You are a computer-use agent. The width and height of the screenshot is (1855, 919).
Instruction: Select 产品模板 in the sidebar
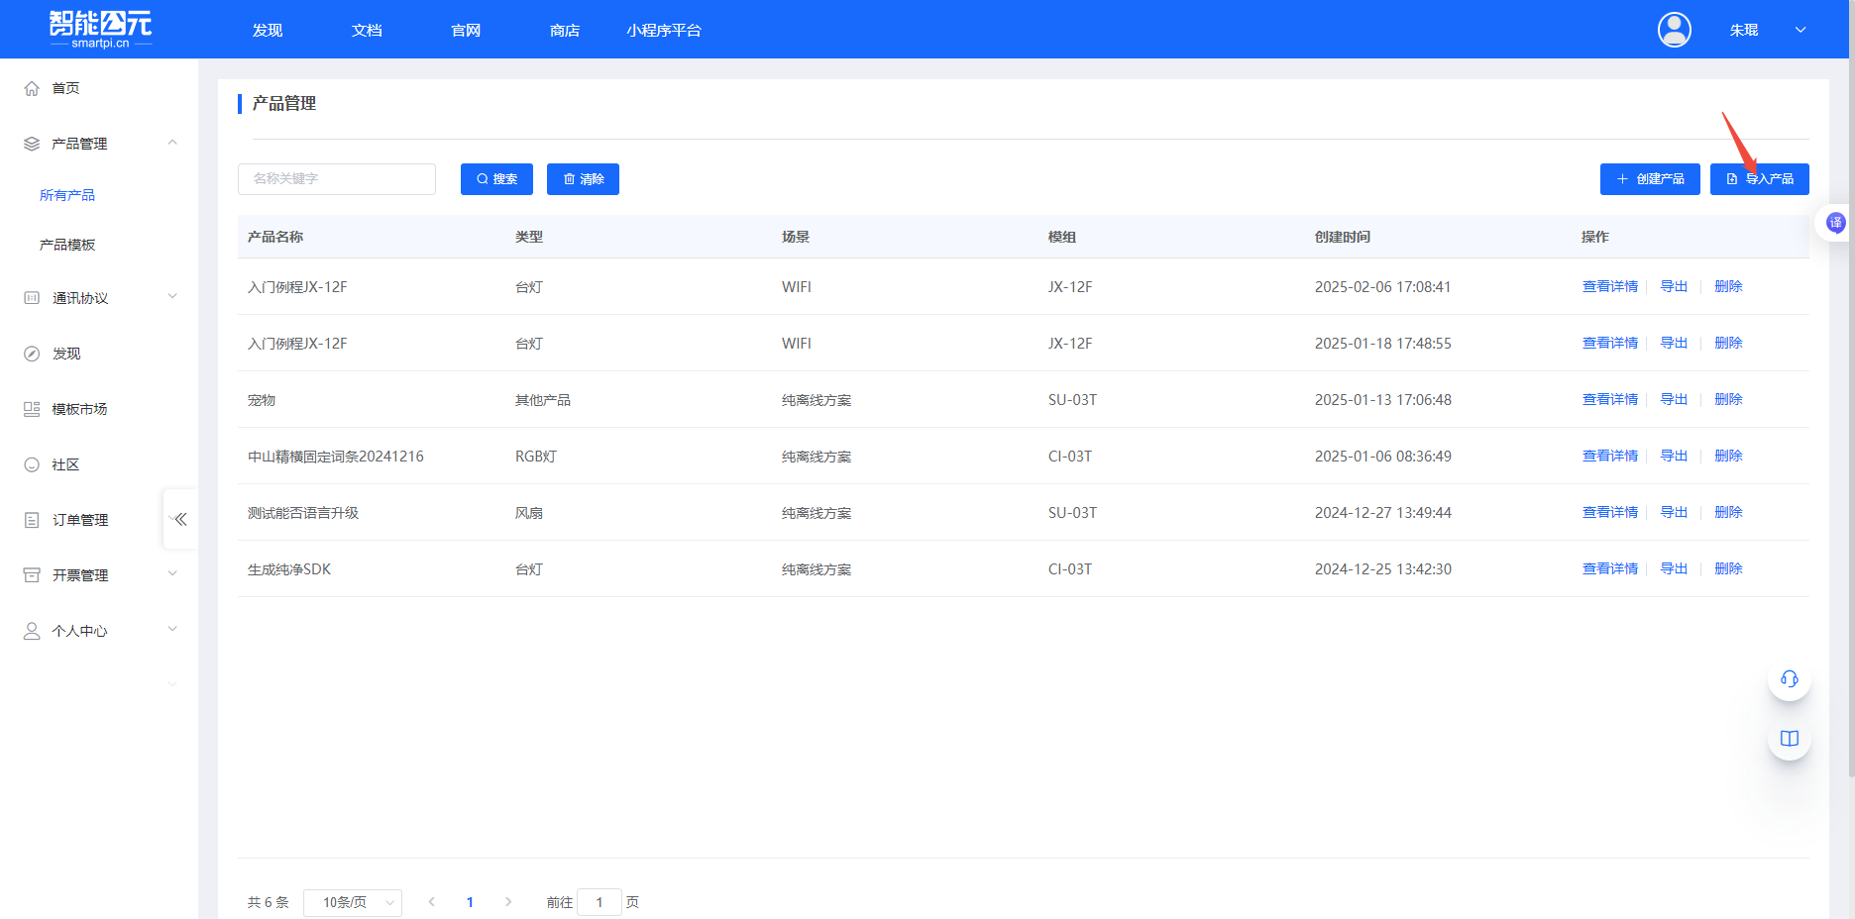pyautogui.click(x=67, y=245)
